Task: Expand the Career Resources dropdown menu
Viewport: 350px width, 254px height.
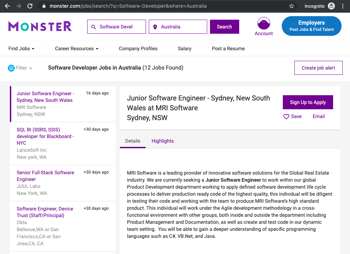Action: (x=77, y=48)
